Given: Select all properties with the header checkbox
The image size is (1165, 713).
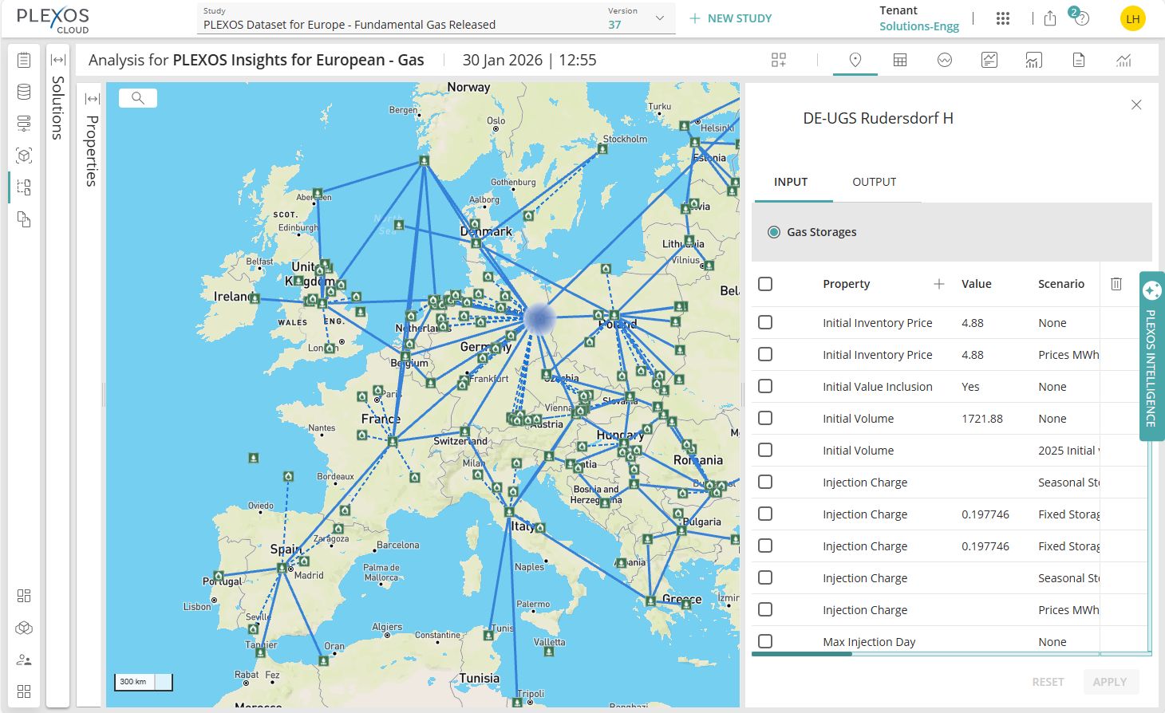Looking at the screenshot, I should [x=765, y=283].
